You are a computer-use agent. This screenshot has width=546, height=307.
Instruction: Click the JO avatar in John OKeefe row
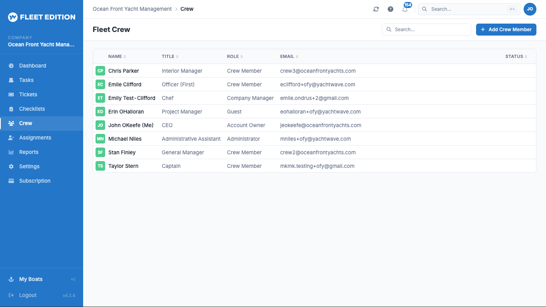[x=100, y=125]
